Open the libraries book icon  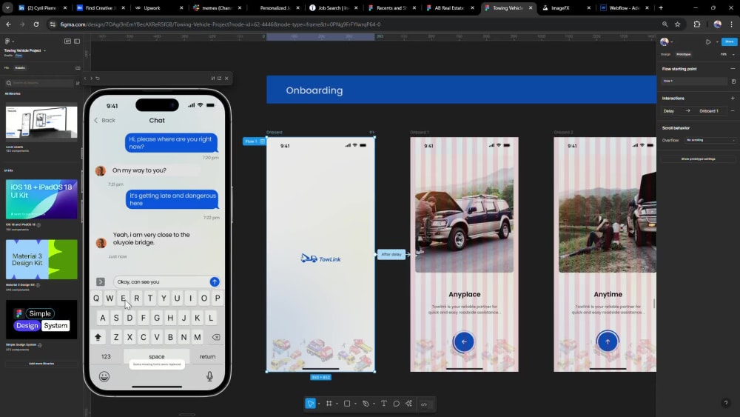pos(78,68)
